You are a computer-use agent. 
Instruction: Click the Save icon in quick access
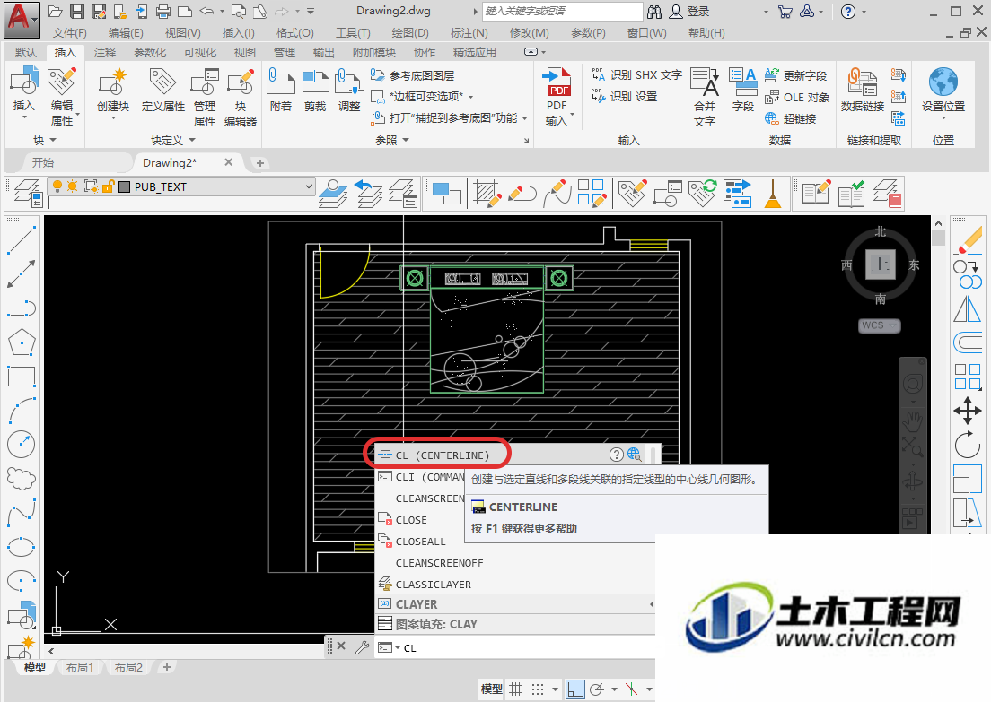[77, 12]
